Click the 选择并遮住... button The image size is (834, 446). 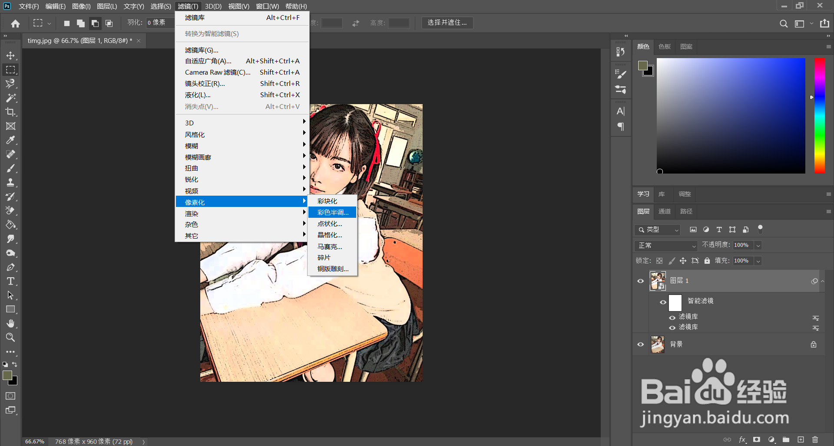coord(447,23)
